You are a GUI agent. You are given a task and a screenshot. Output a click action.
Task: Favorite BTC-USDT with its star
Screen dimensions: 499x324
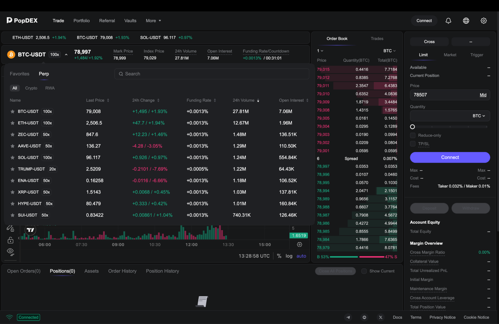[12, 111]
